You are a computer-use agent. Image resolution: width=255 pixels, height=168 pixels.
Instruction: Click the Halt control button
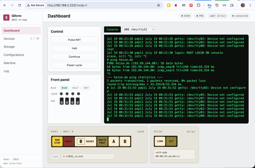[74, 48]
